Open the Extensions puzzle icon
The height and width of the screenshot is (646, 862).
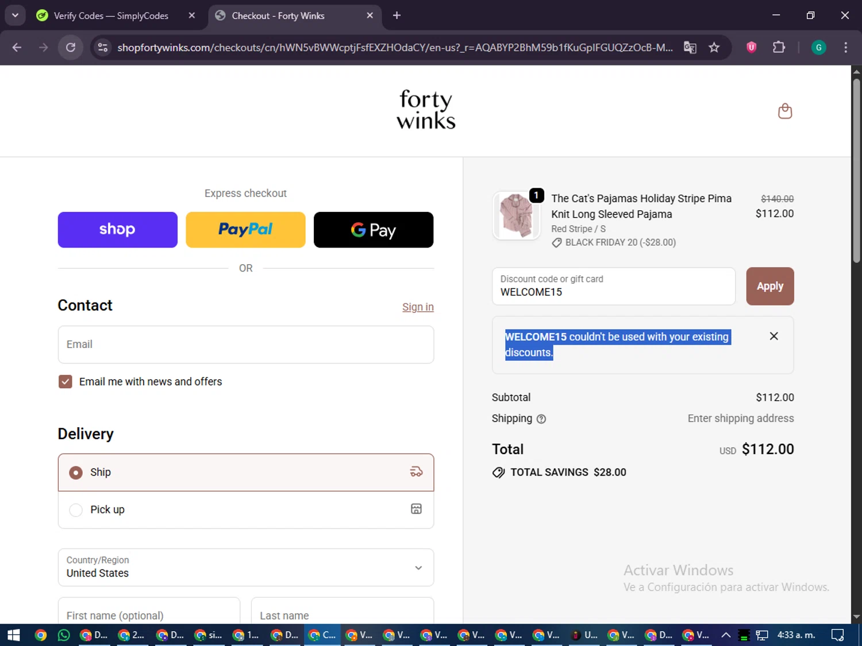[x=779, y=47]
